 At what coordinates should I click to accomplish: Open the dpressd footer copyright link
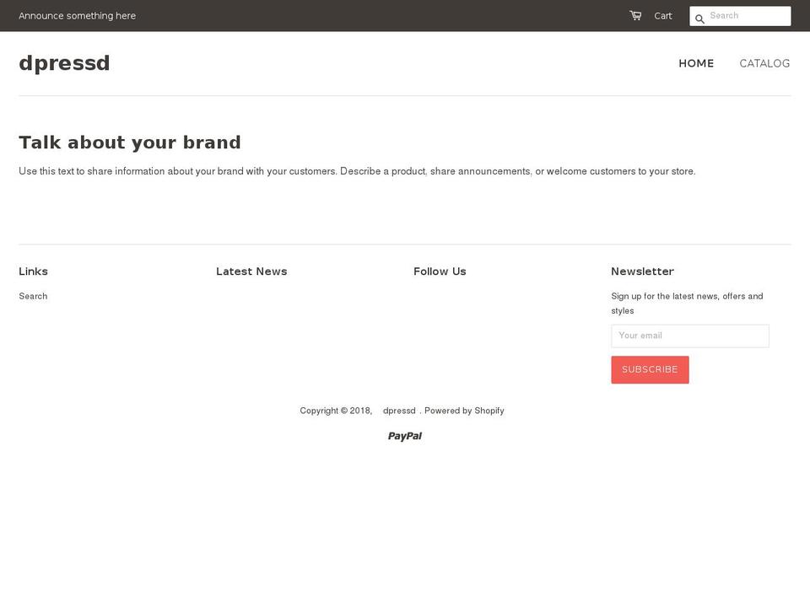click(x=399, y=411)
